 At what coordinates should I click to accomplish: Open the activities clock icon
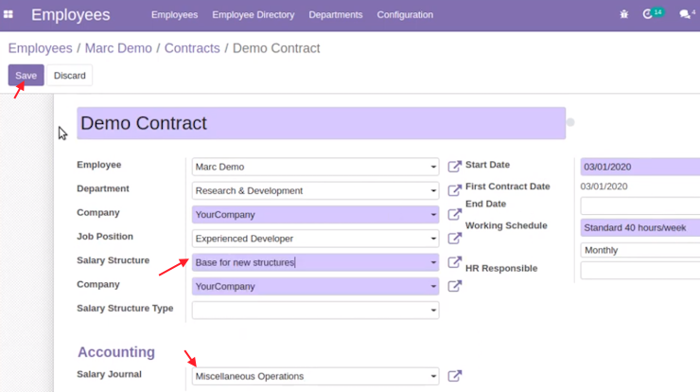tap(648, 14)
